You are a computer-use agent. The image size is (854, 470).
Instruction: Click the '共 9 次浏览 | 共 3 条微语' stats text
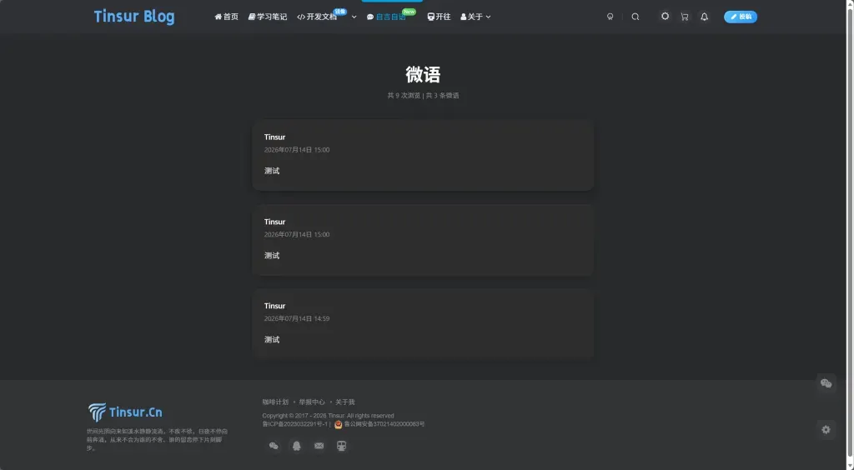(423, 95)
